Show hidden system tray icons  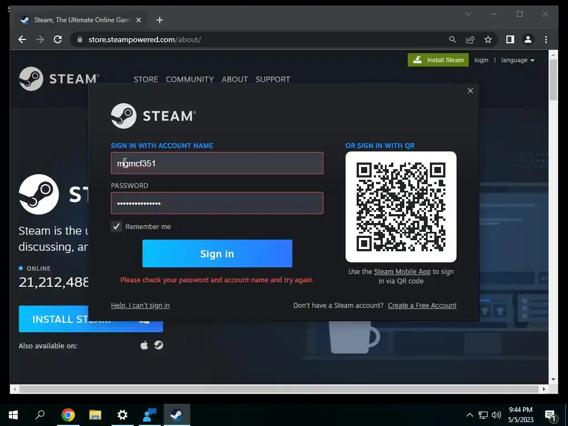point(469,415)
